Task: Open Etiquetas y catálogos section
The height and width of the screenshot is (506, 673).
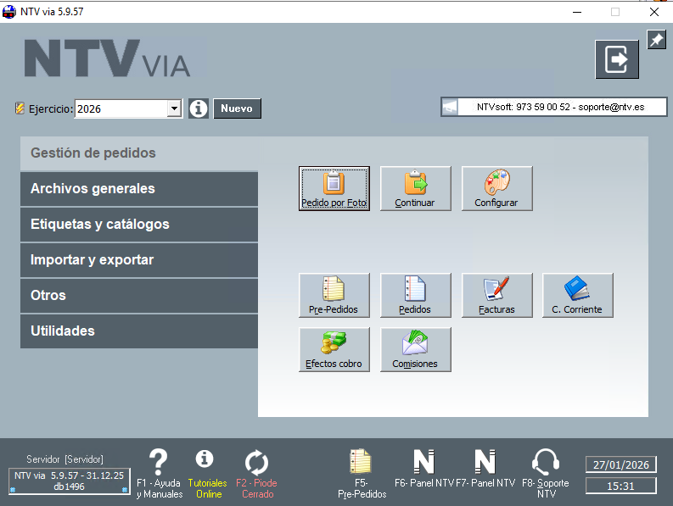Action: tap(139, 225)
